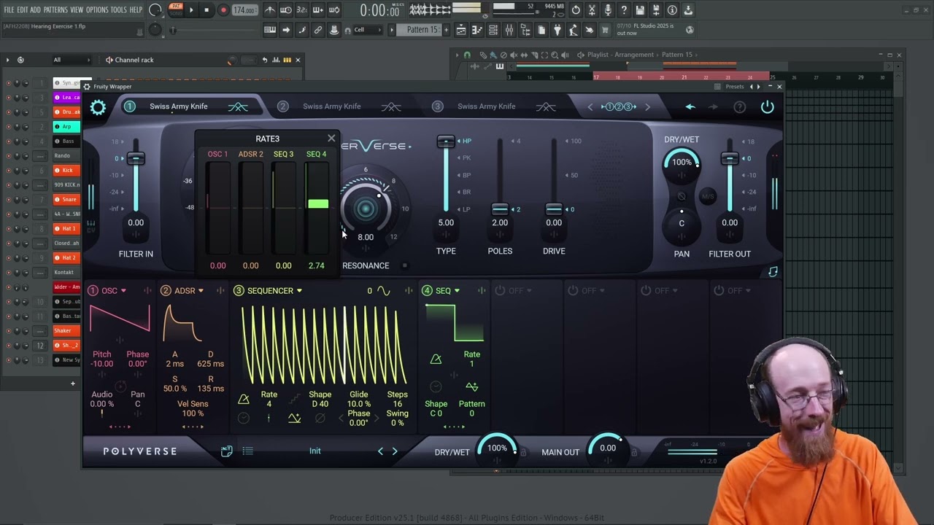
Task: Switch to third Swiss Army Knife tab
Action: [x=487, y=106]
